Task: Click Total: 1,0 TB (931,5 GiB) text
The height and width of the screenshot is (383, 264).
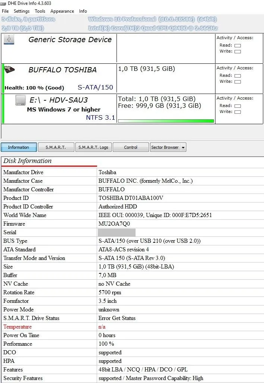Action: click(157, 99)
